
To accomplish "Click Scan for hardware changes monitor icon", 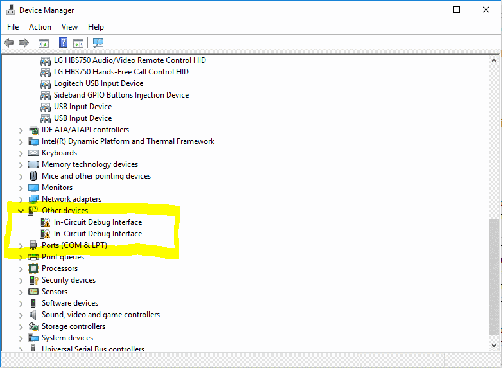I will point(98,42).
